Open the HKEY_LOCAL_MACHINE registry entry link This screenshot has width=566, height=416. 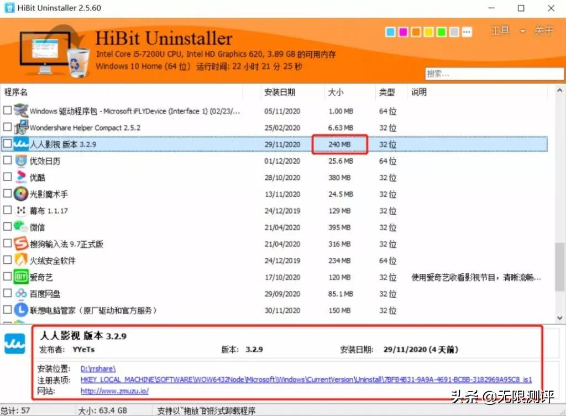pyautogui.click(x=306, y=380)
